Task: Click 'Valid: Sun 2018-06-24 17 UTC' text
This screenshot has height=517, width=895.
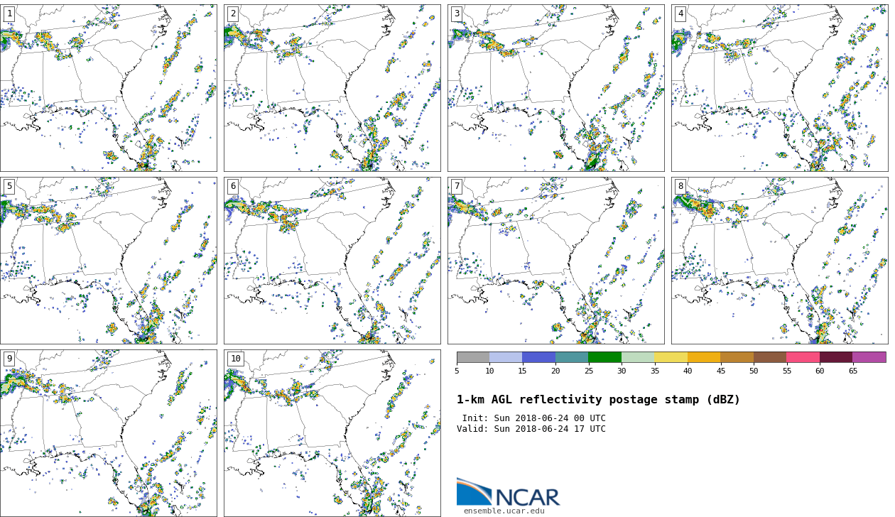Action: [531, 429]
